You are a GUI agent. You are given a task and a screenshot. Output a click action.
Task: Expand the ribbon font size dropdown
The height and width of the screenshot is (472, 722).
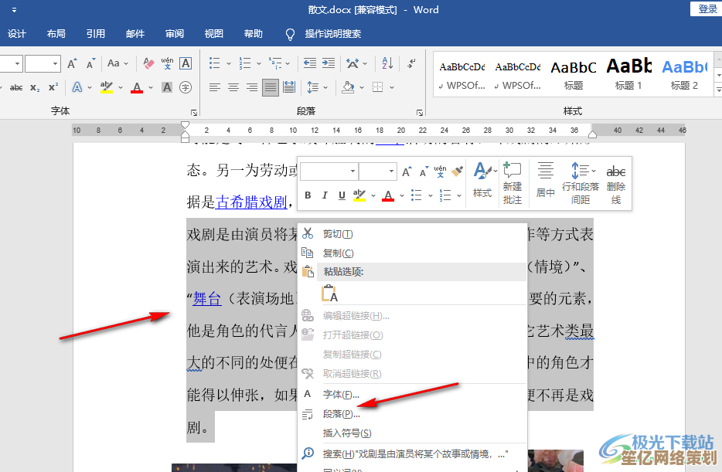[55, 63]
